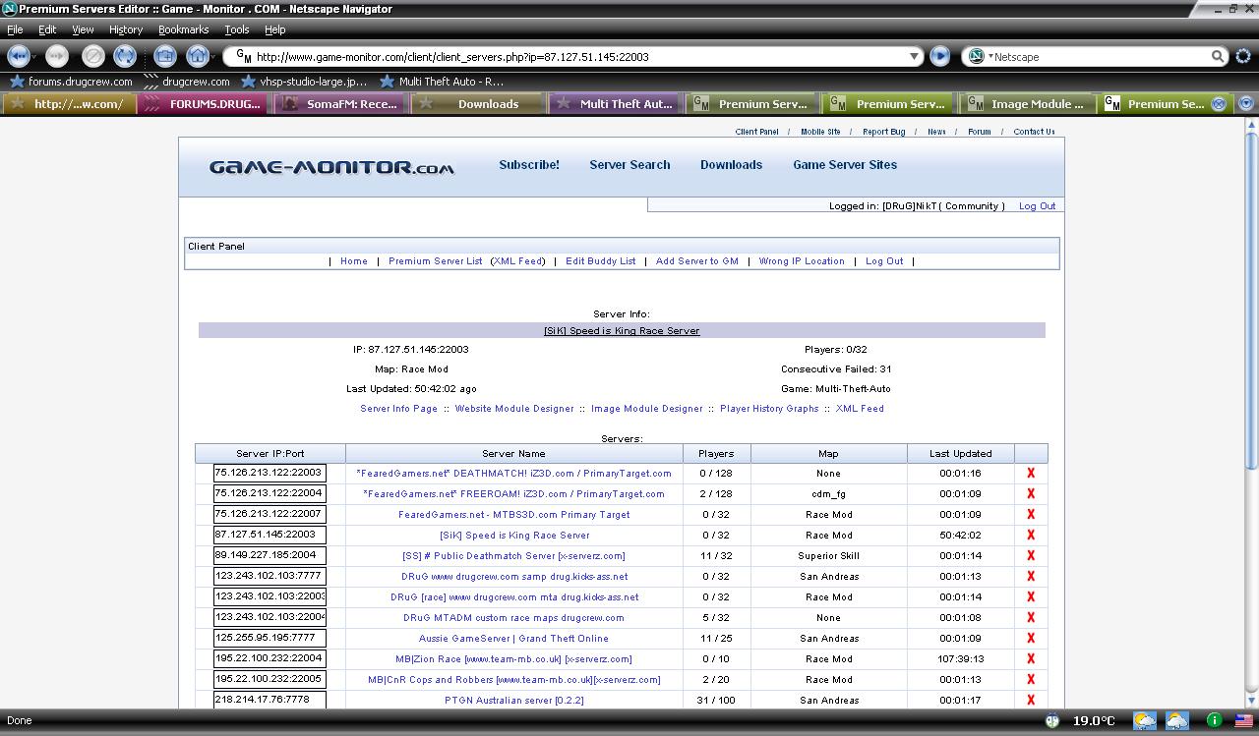The width and height of the screenshot is (1259, 736).
Task: Click the Home toolbar icon
Action: (x=198, y=56)
